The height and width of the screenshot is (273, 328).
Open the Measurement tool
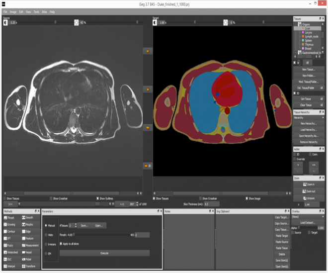[31, 245]
